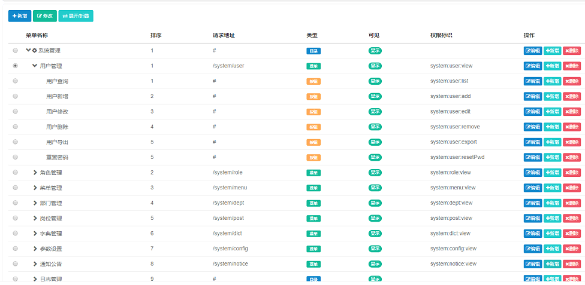585x285 pixels.
Task: Click the blue 新增 toolbar button
Action: coord(20,16)
